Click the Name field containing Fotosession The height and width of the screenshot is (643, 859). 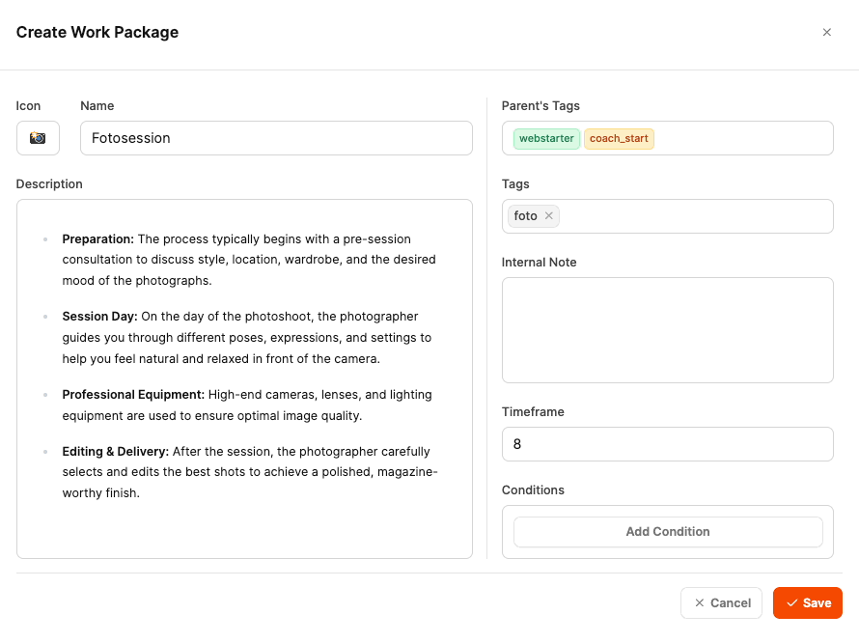[x=276, y=138]
